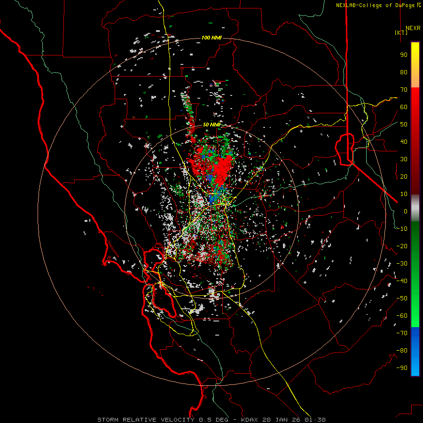Pick the gray zero-velocity color bar segment
The image size is (423, 423).
point(415,208)
